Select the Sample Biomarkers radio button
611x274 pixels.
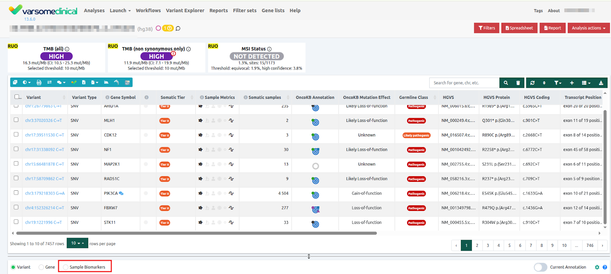pos(66,267)
